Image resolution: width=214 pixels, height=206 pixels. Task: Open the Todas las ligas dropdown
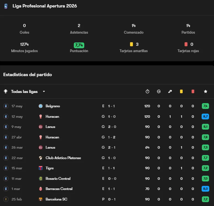pyautogui.click(x=25, y=92)
